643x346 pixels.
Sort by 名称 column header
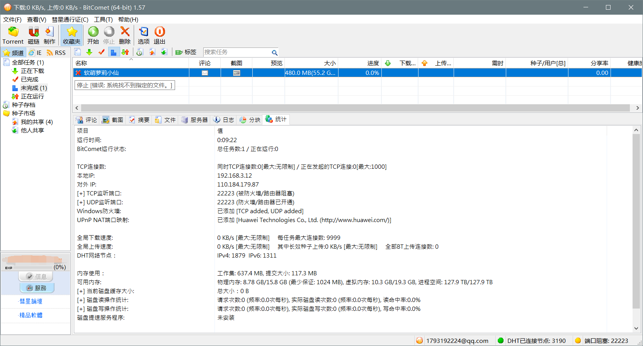pyautogui.click(x=131, y=63)
